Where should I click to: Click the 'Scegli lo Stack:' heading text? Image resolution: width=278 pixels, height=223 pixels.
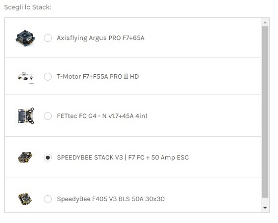28,7
